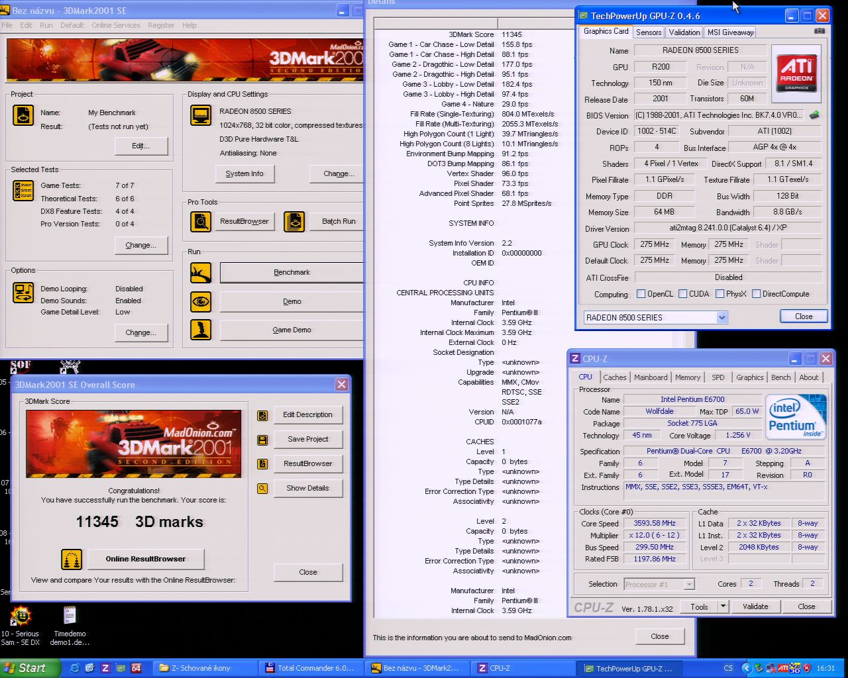Screen dimensions: 848x678
Task: Switch to the Validation tab in GPU-Z
Action: (x=684, y=32)
